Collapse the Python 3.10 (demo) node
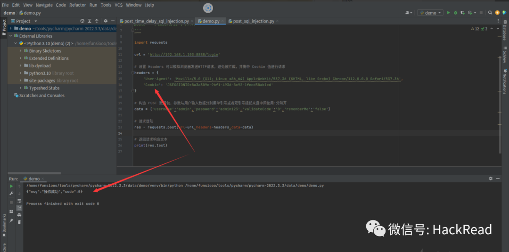509x252 pixels. point(15,43)
